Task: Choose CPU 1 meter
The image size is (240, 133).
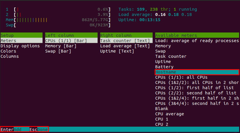Action: (162, 119)
